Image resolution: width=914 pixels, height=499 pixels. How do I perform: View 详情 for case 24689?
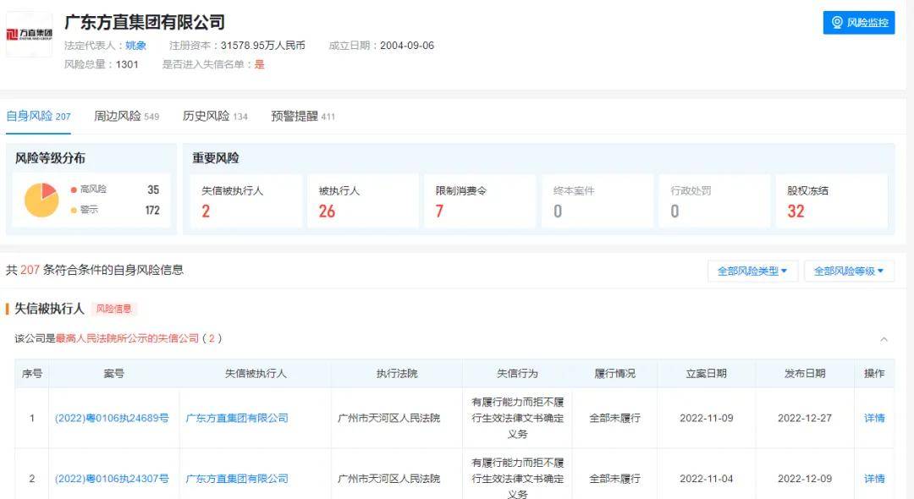pos(874,418)
